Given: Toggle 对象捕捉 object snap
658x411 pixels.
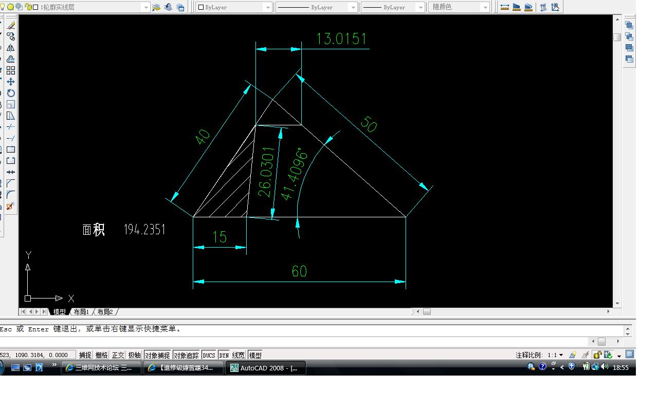Looking at the screenshot, I should coord(157,355).
